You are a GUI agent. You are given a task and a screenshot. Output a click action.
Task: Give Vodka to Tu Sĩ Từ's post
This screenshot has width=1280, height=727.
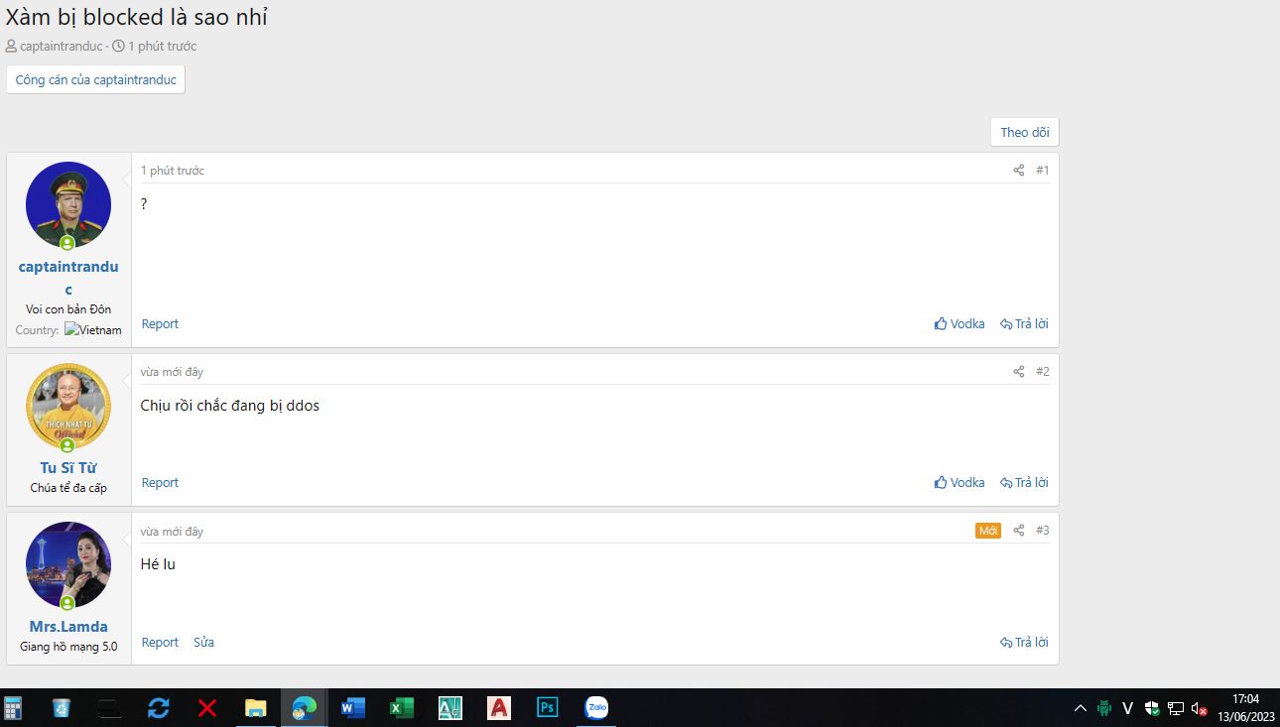[960, 483]
